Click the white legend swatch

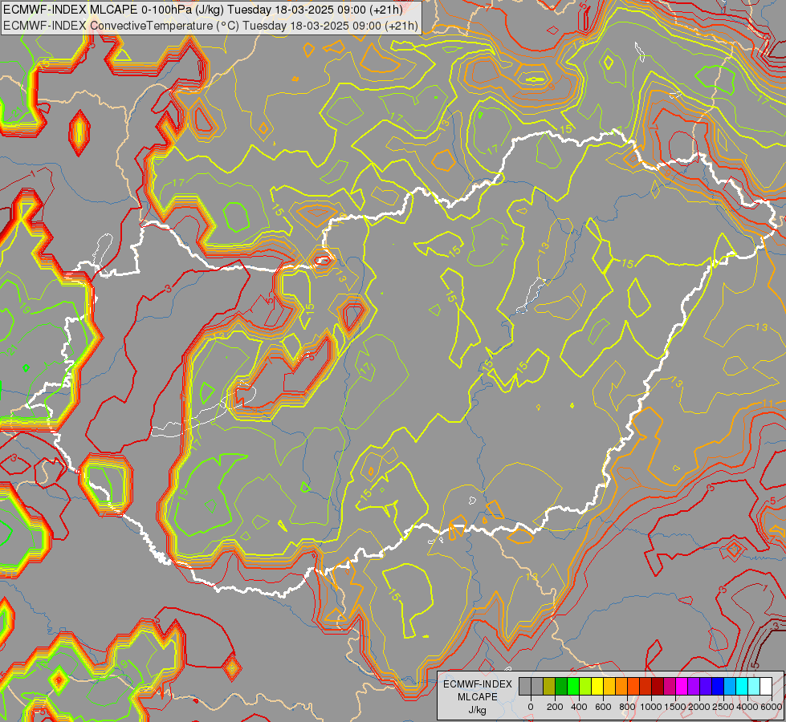point(767,686)
